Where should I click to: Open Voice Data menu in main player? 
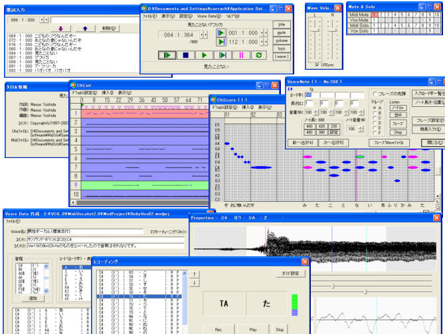tap(209, 17)
